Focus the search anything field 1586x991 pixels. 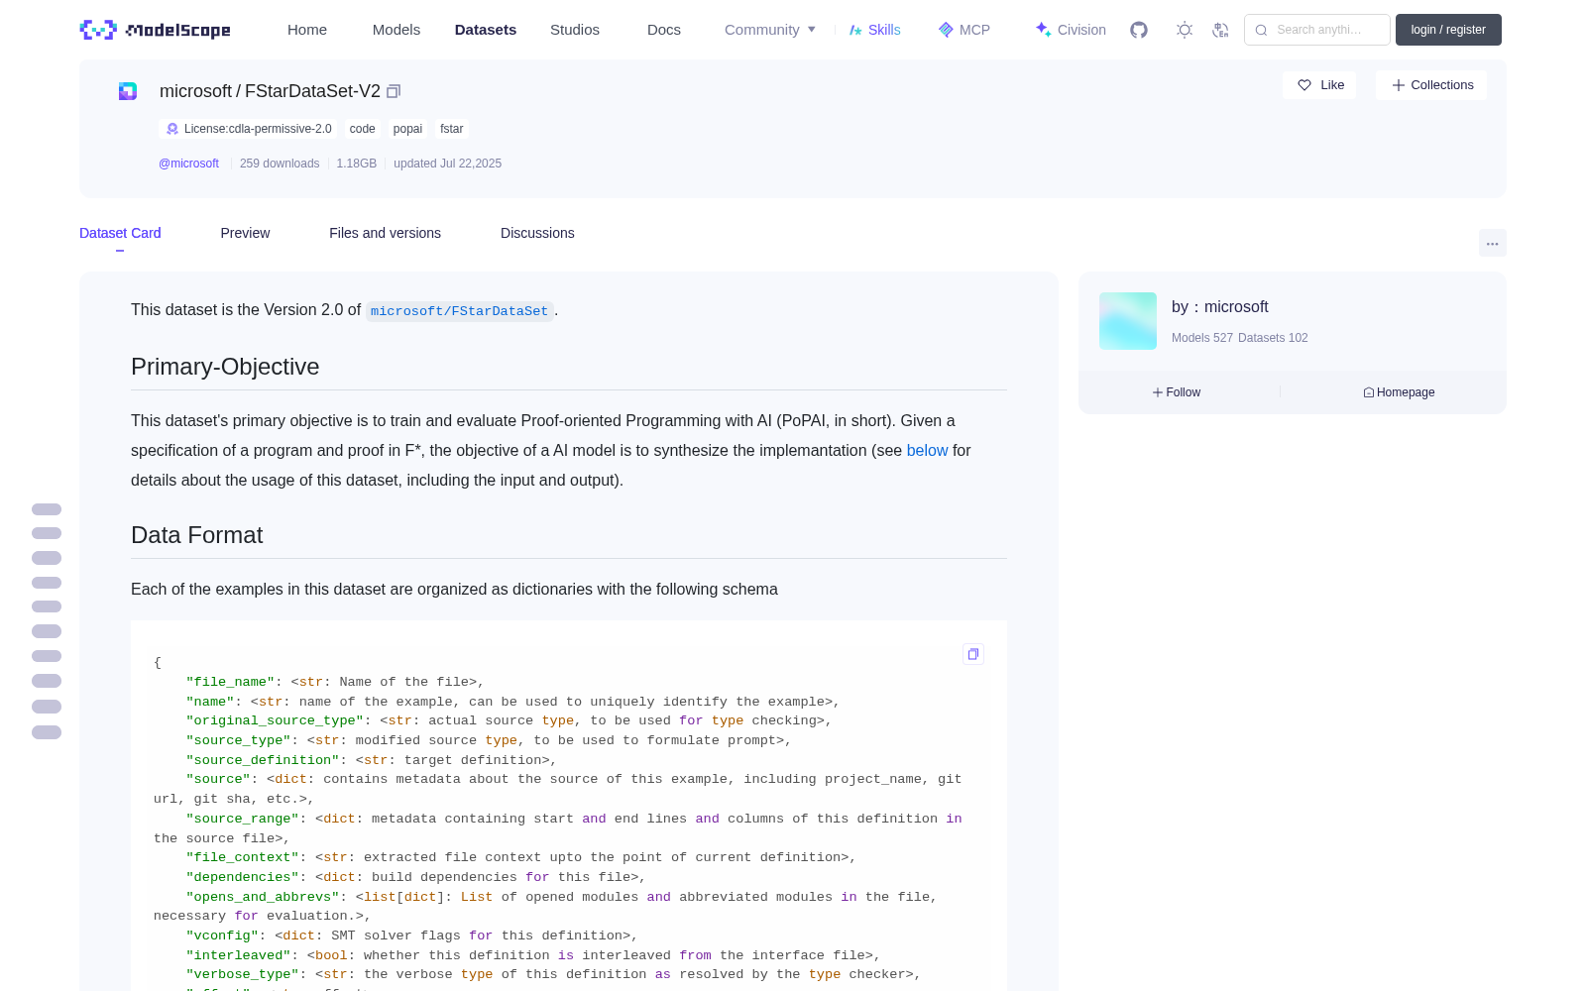1317,30
